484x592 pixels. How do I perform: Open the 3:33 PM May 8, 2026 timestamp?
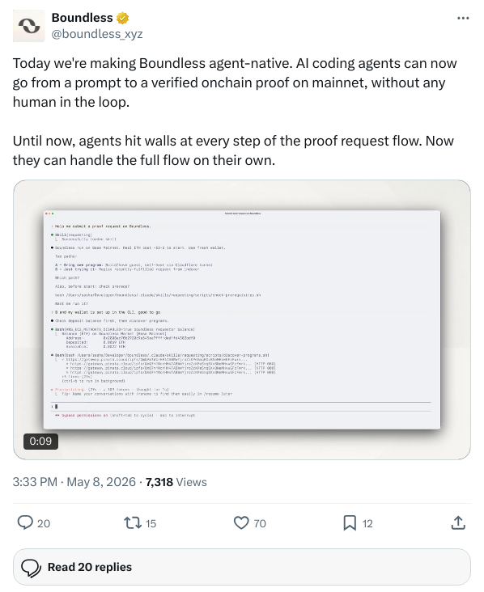[x=74, y=482]
